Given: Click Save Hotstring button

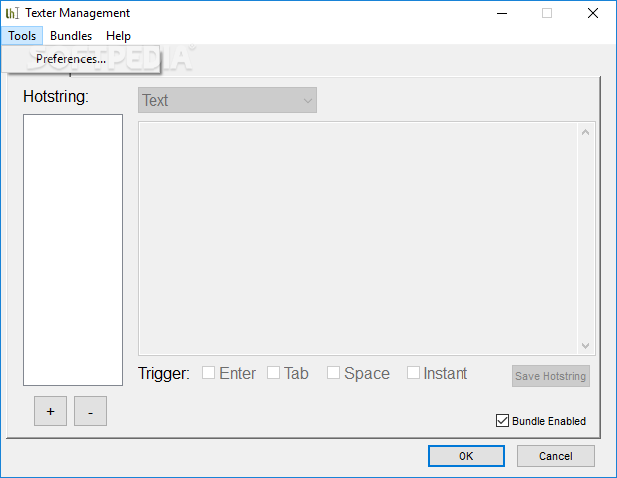Looking at the screenshot, I should (551, 376).
